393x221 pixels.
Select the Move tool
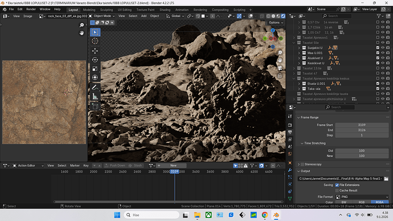(x=95, y=51)
